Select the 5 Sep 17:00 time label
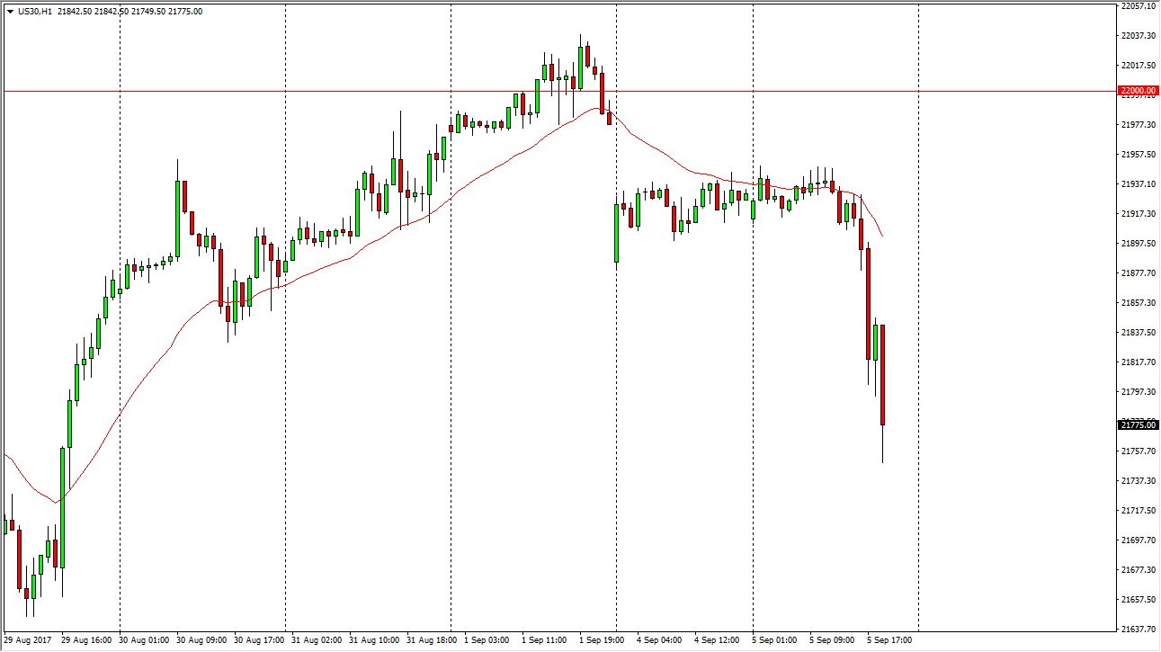Screen dimensions: 1161x652 (x=891, y=640)
